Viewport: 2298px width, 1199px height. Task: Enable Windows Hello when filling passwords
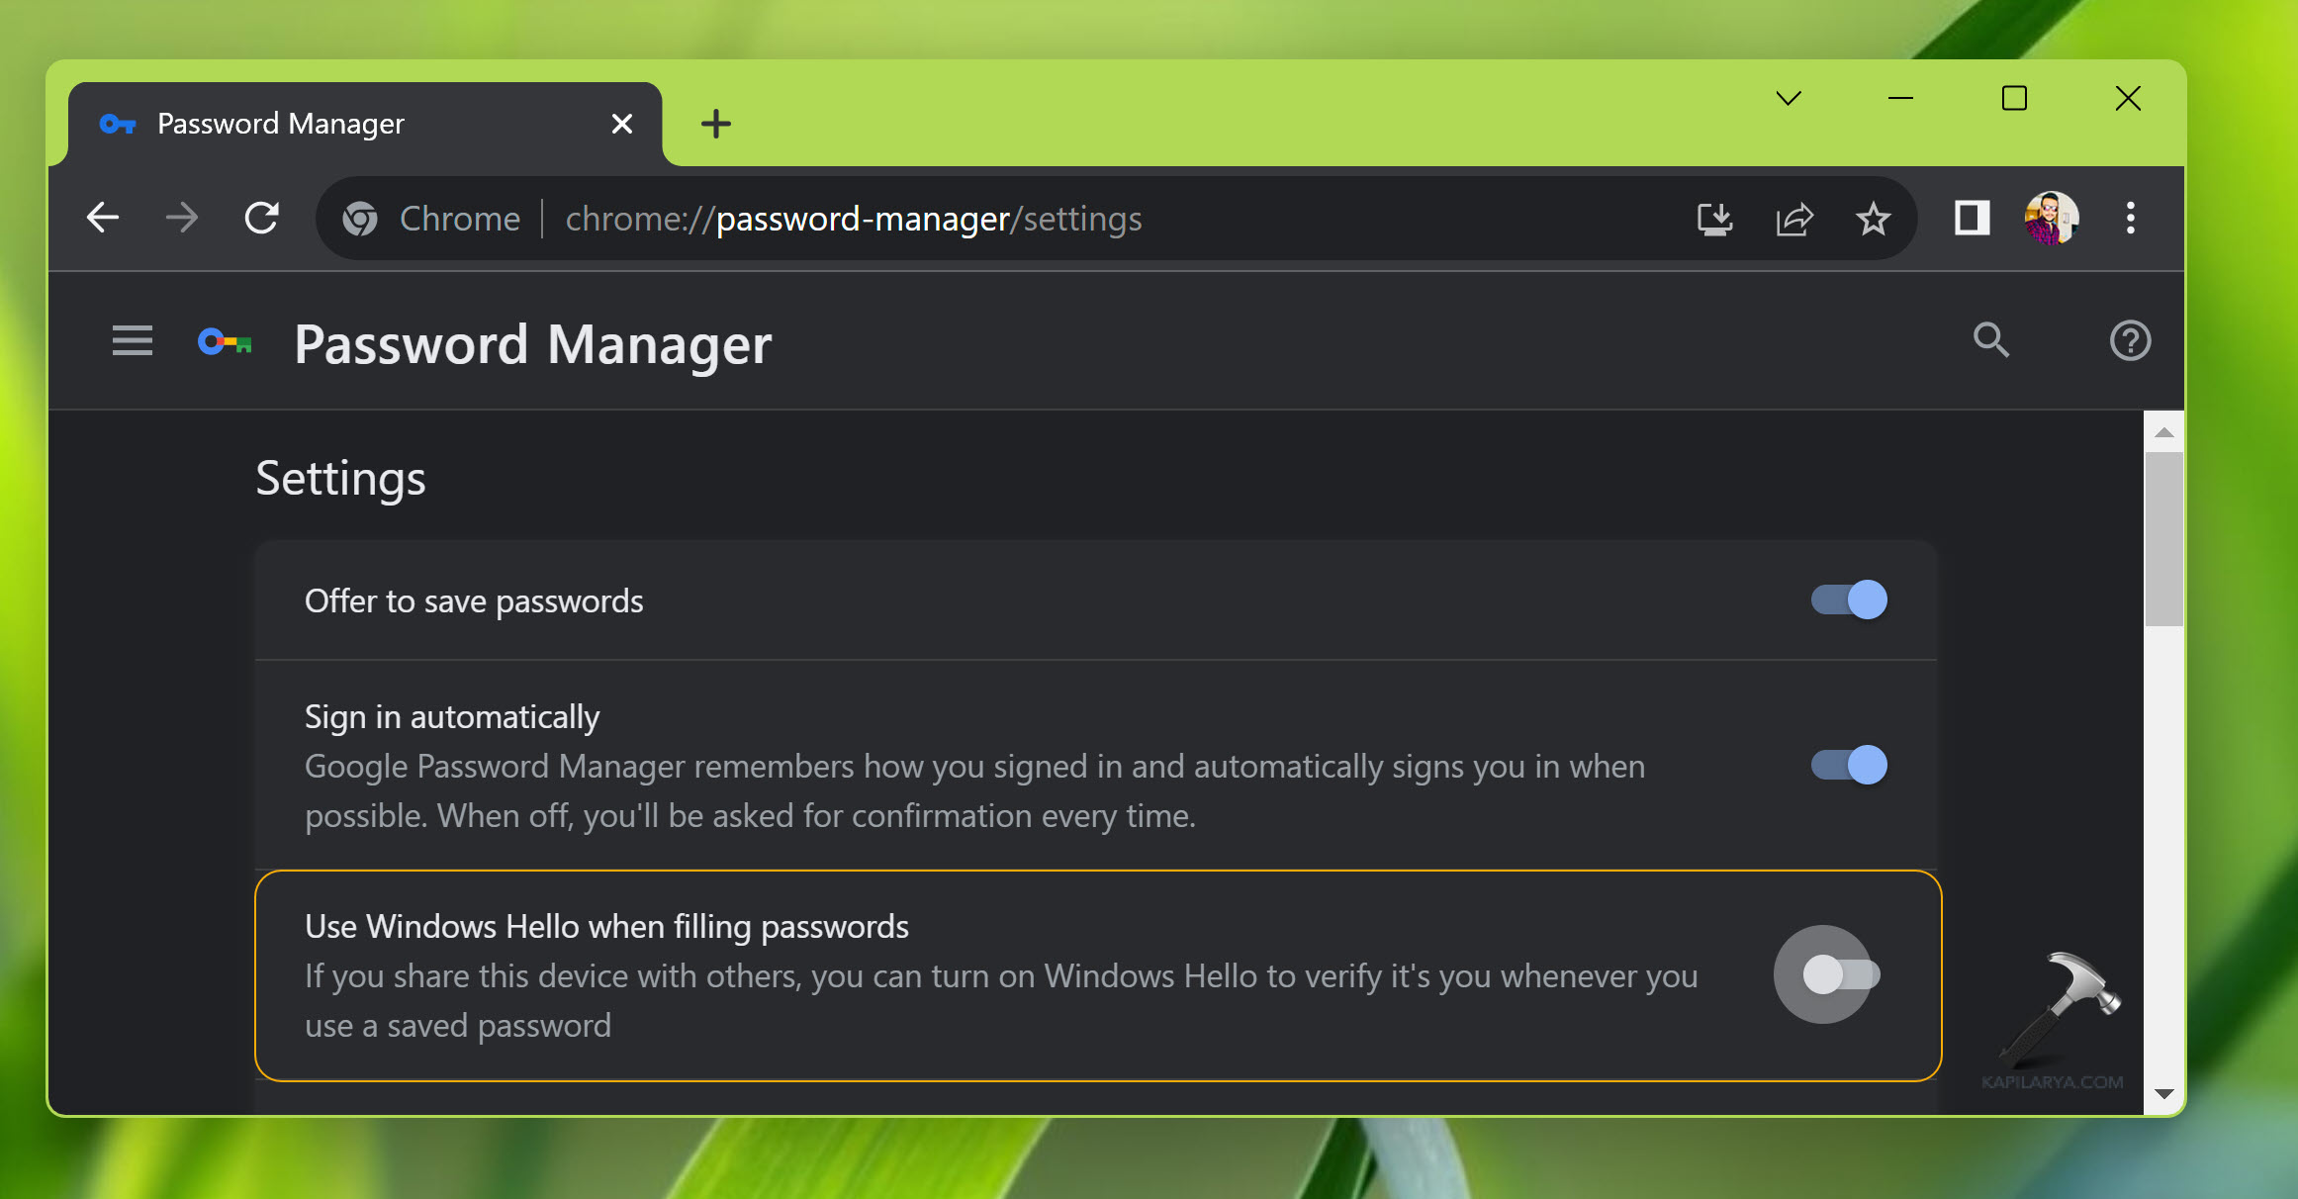coord(1840,975)
